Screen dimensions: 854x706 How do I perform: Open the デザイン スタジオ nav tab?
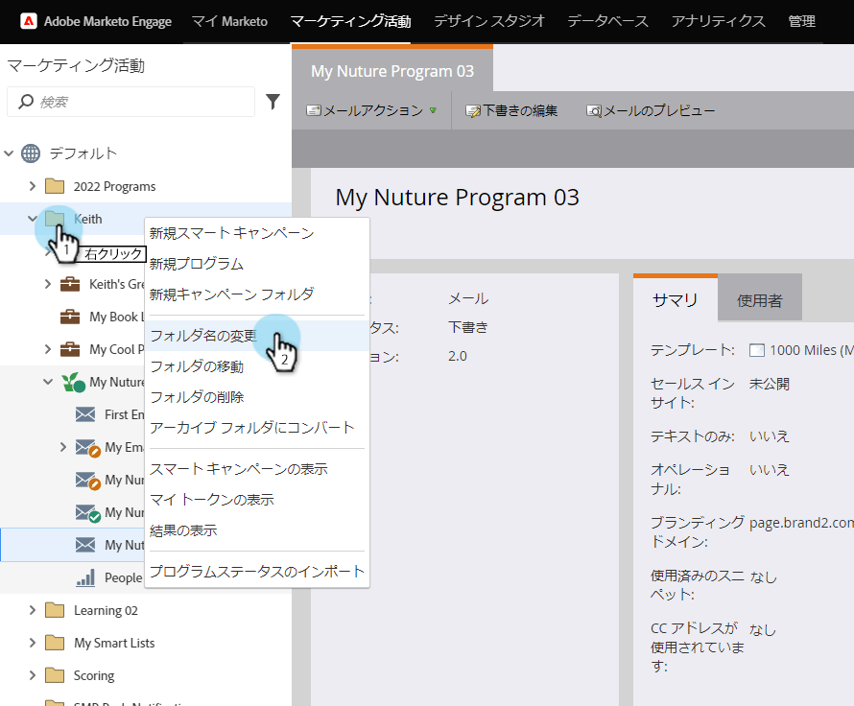[x=489, y=21]
